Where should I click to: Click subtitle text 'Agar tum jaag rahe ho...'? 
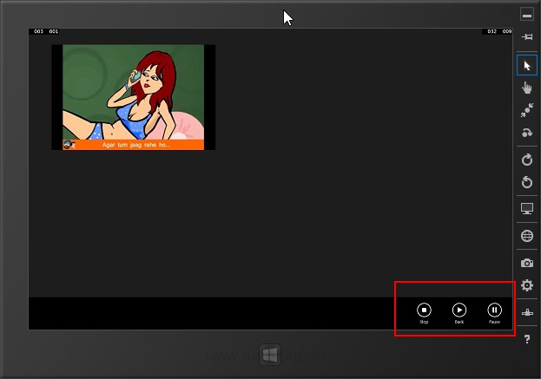pyautogui.click(x=136, y=145)
